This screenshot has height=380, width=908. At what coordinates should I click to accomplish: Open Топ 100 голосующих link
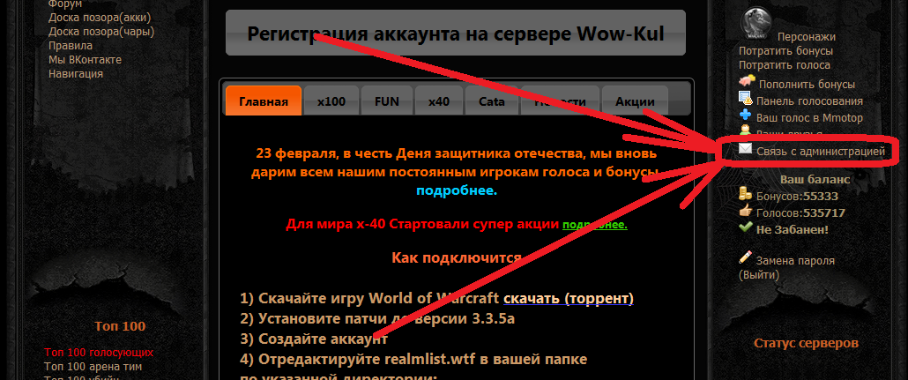[99, 353]
